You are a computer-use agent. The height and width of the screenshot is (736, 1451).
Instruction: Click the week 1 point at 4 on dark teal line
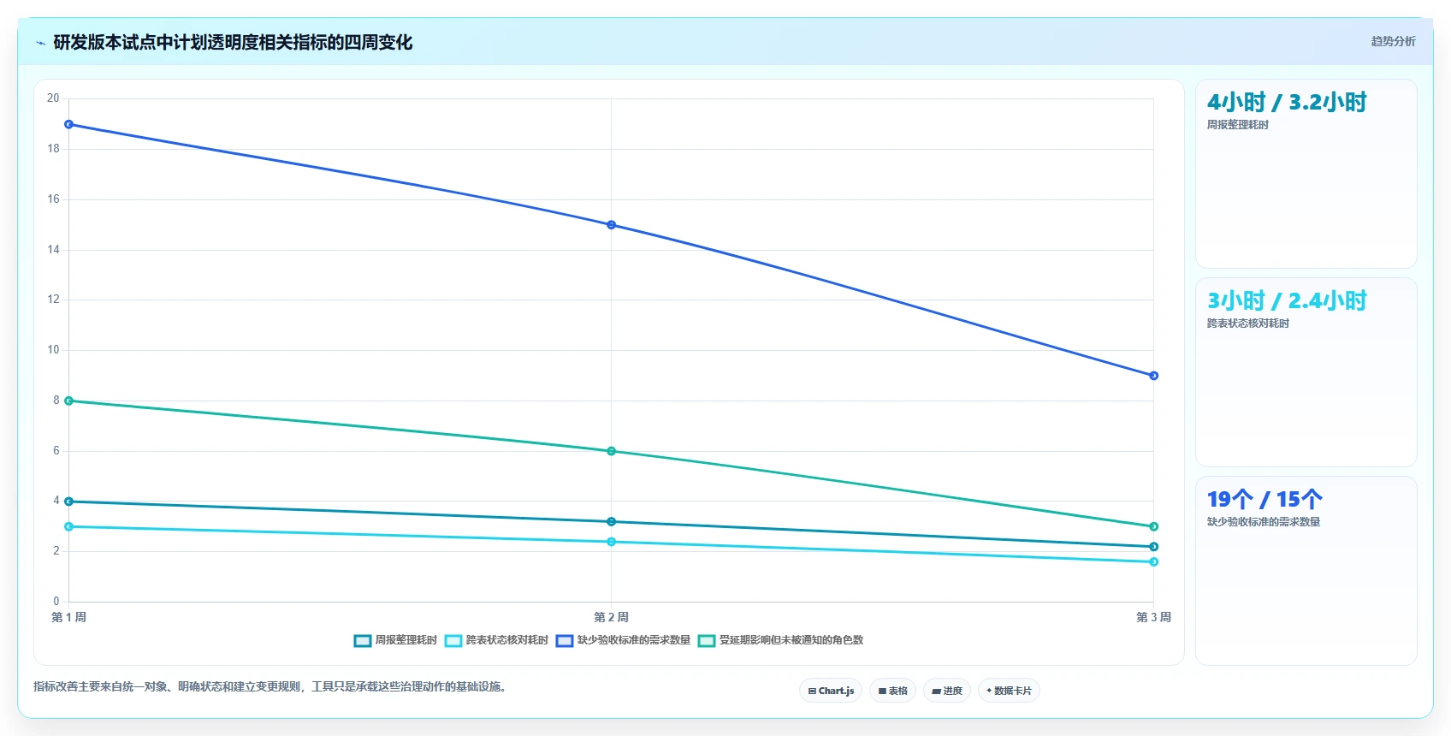pyautogui.click(x=69, y=502)
